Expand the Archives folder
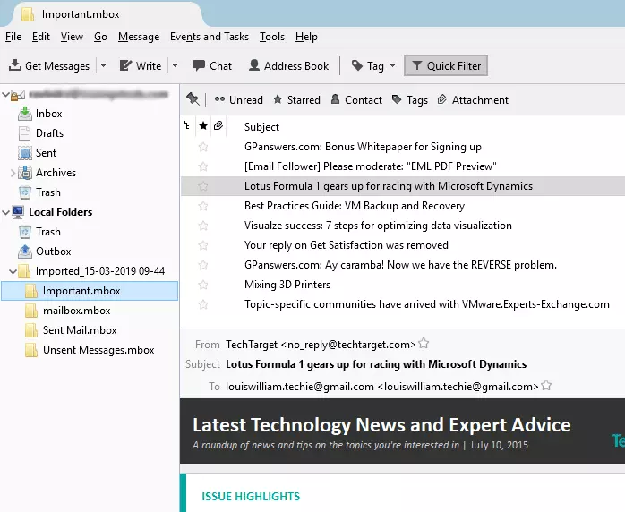 coord(13,173)
